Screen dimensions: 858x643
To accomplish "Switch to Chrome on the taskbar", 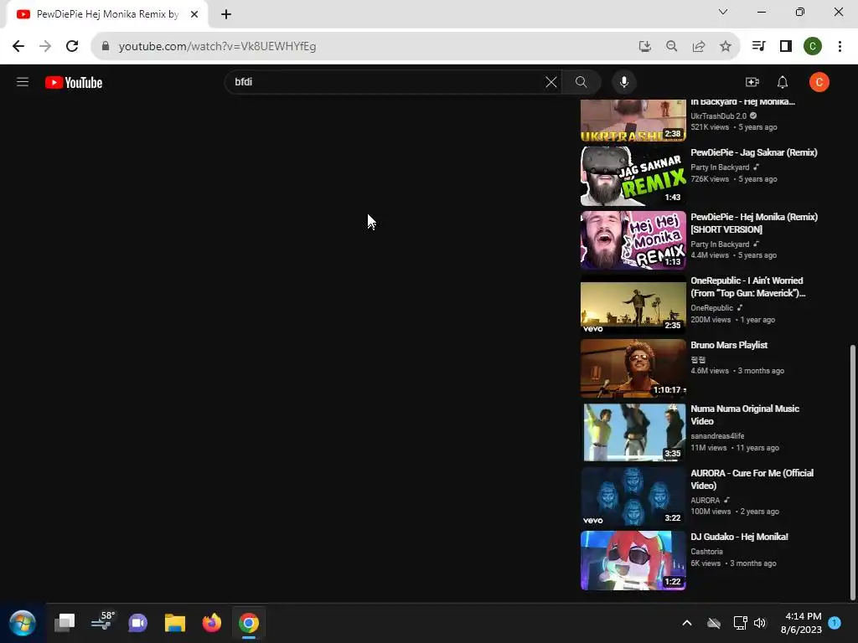I will pyautogui.click(x=248, y=623).
